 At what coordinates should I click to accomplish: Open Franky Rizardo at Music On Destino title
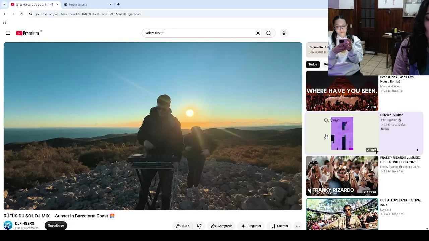[x=400, y=160]
